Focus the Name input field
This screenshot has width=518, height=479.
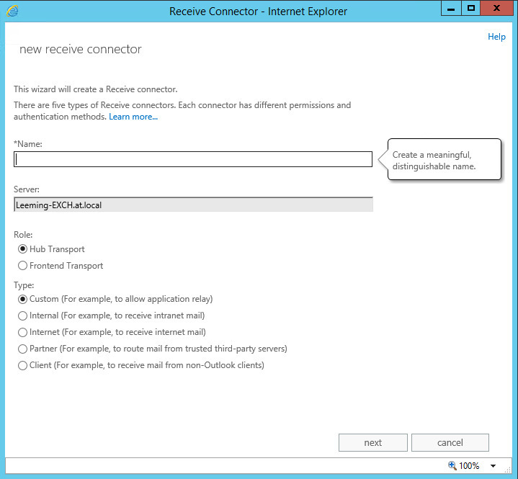pyautogui.click(x=193, y=159)
